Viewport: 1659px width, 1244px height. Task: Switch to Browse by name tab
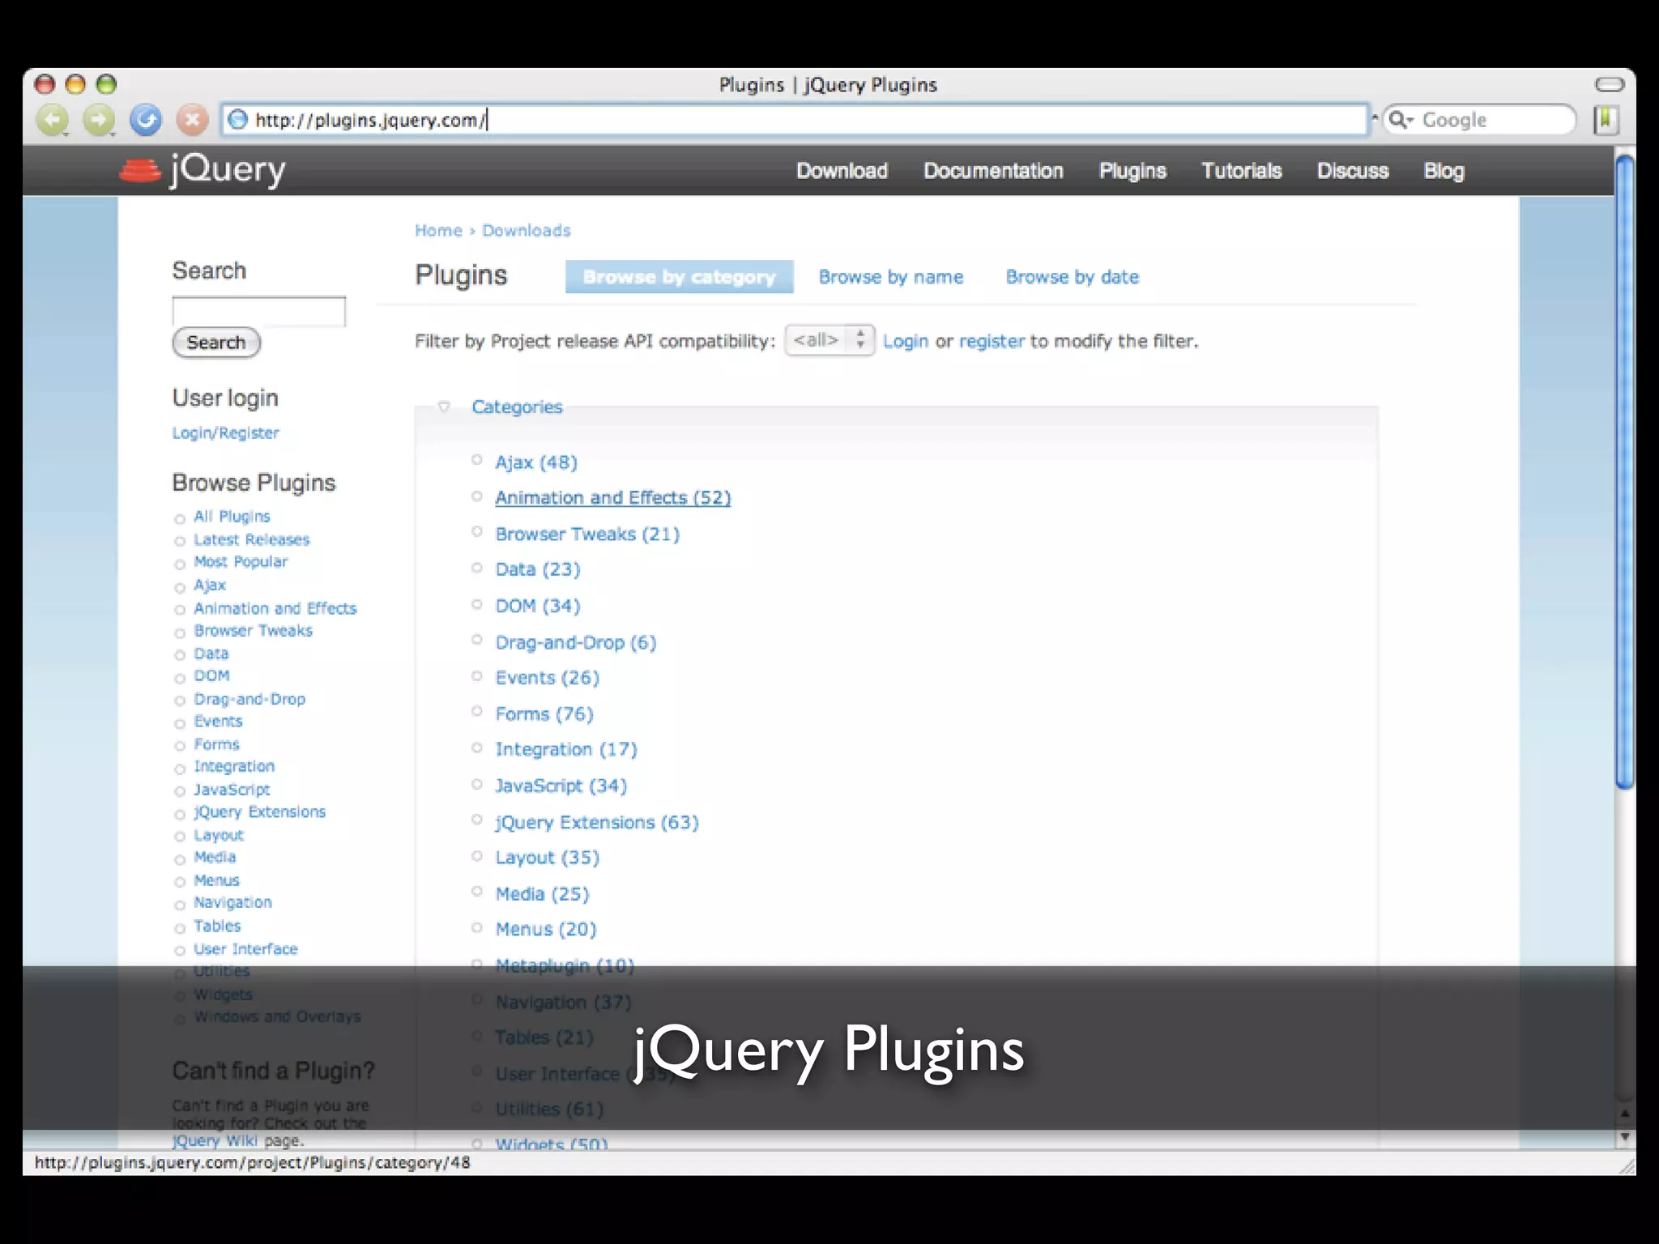890,277
